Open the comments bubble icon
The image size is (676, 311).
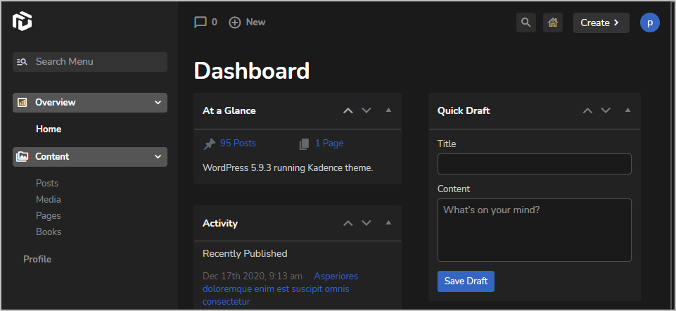point(200,23)
